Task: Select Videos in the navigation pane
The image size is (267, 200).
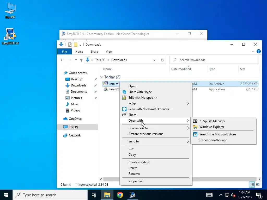Action: [x=75, y=110]
